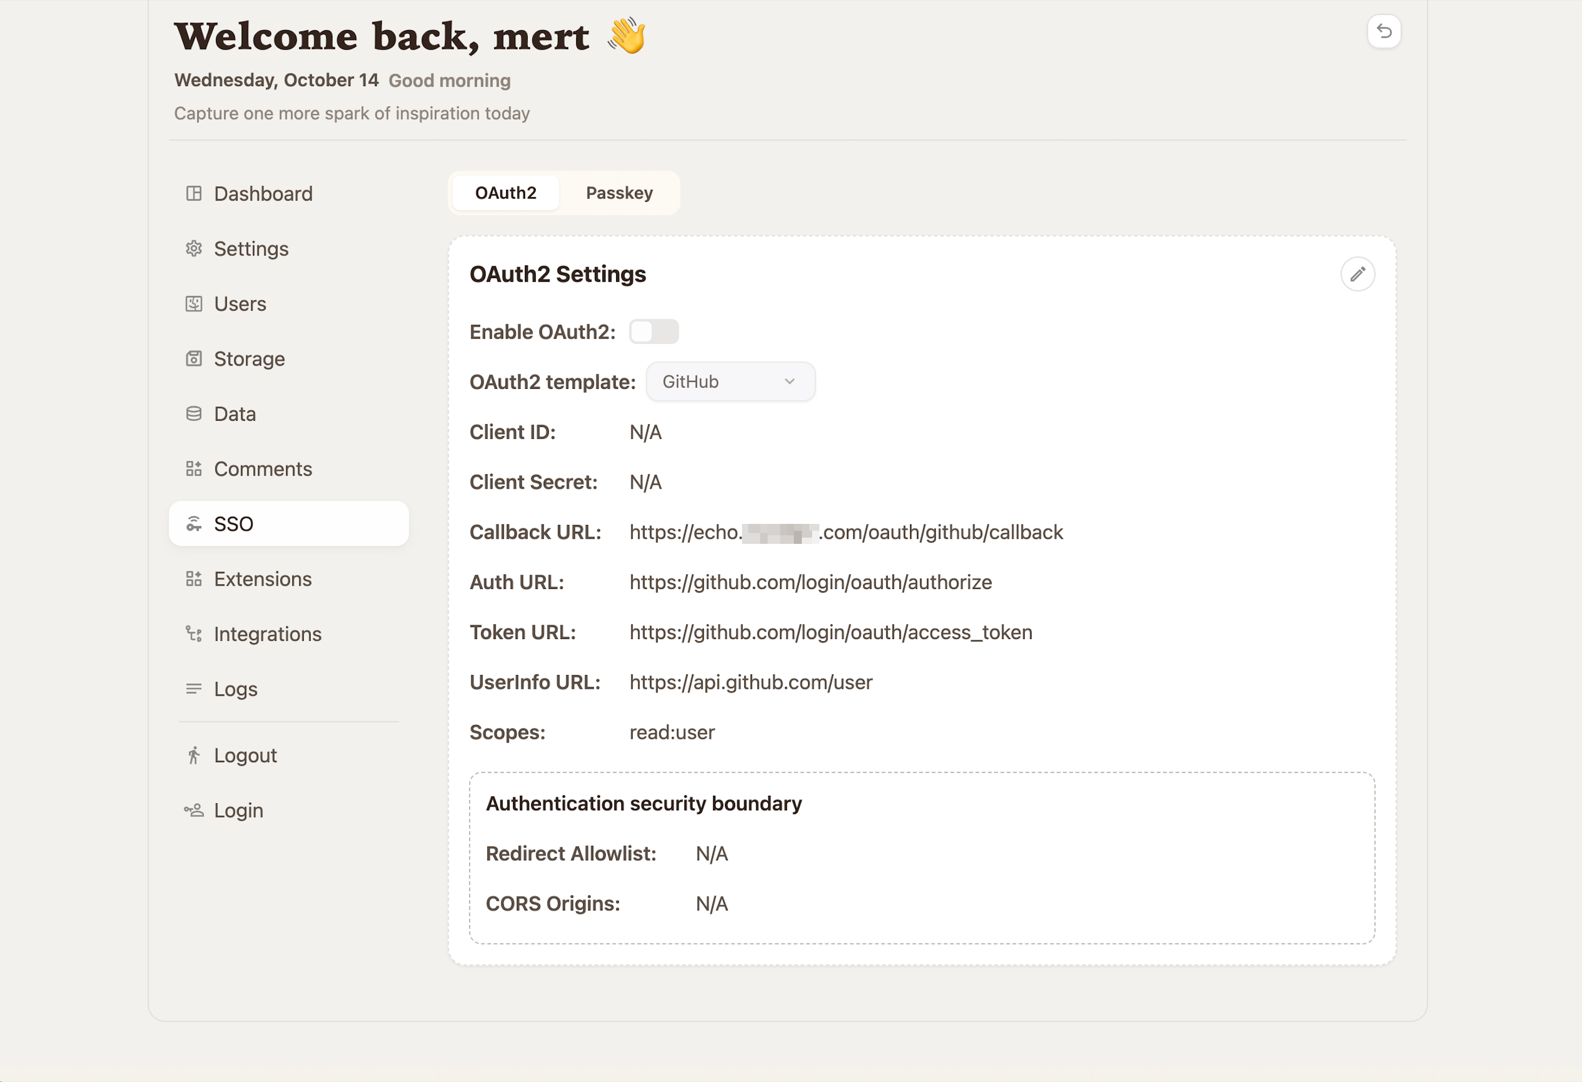Click the SSO key icon
Image resolution: width=1582 pixels, height=1082 pixels.
(194, 524)
